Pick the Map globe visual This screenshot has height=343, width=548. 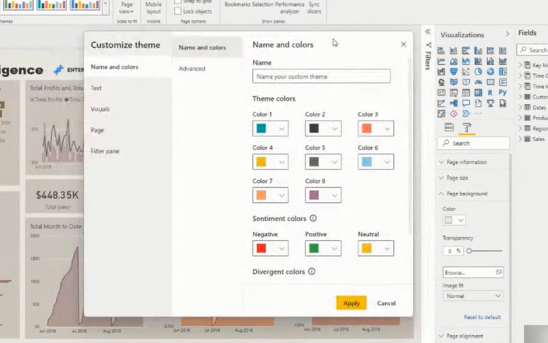pyautogui.click(x=441, y=82)
